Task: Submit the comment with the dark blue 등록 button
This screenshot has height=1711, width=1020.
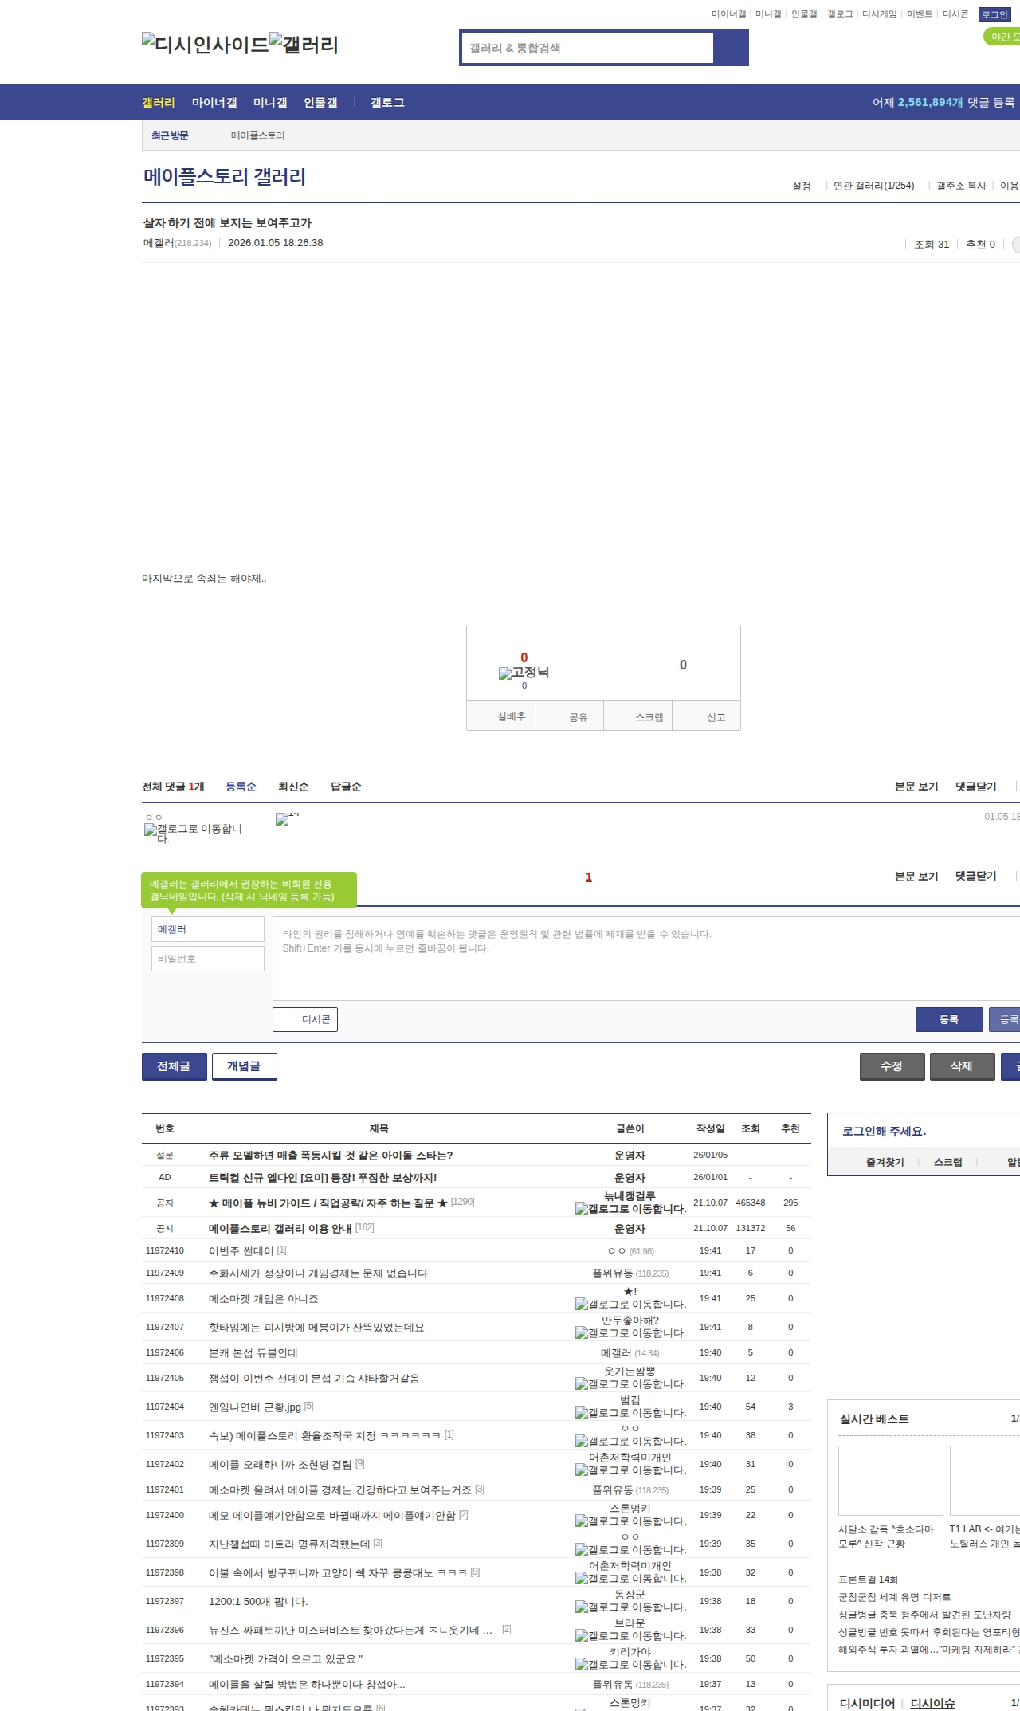Action: (x=949, y=1019)
